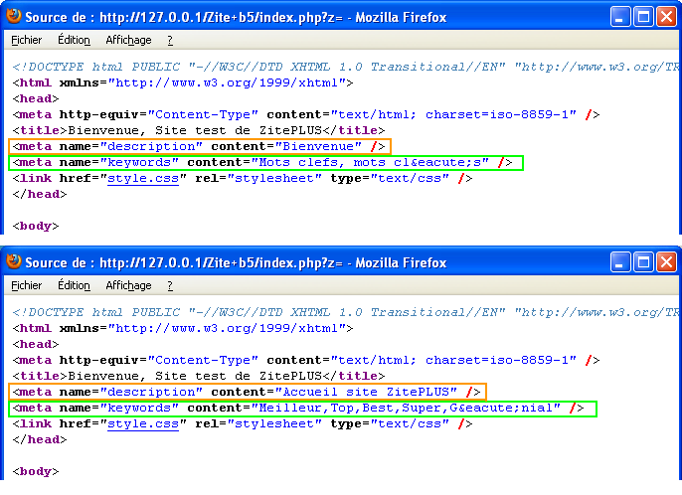Click opening <head> tag in bottom window
Image resolution: width=682 pixels, height=495 pixels.
[36, 344]
